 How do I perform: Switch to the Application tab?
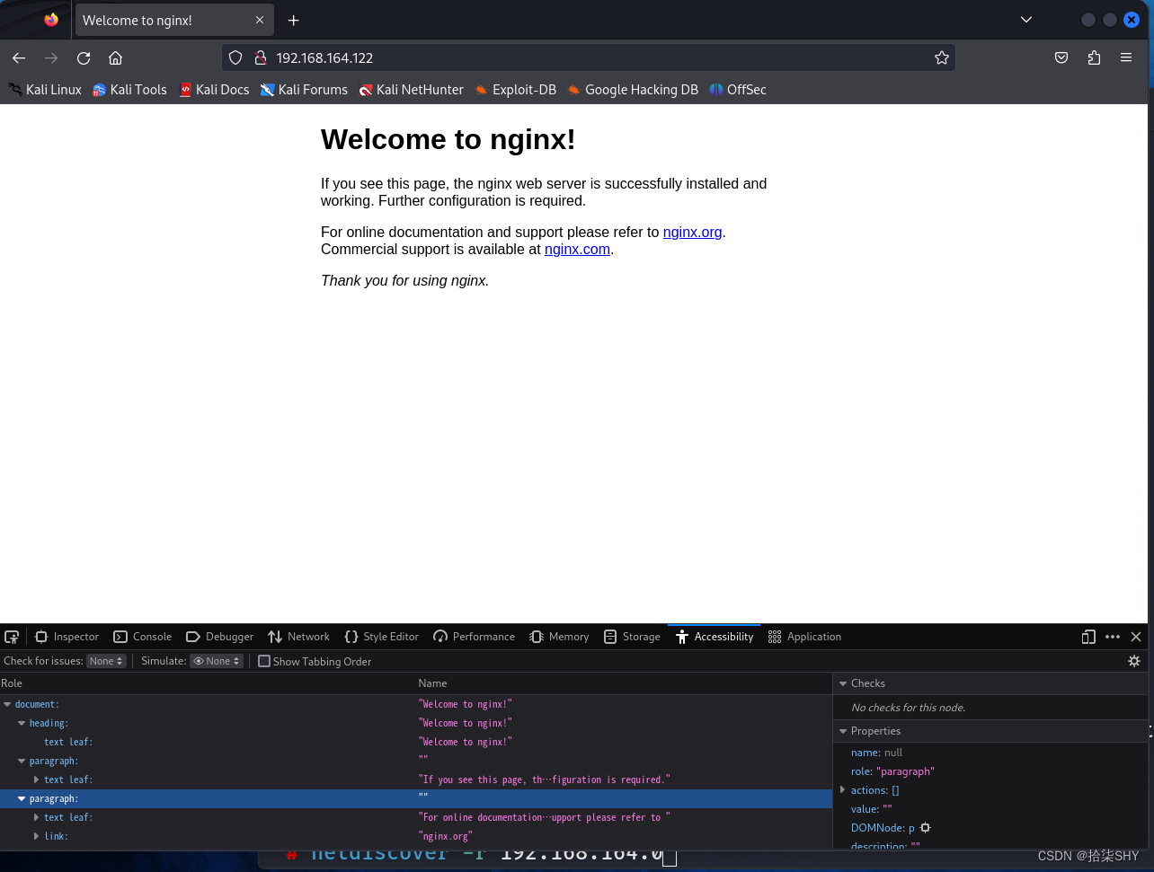(804, 637)
